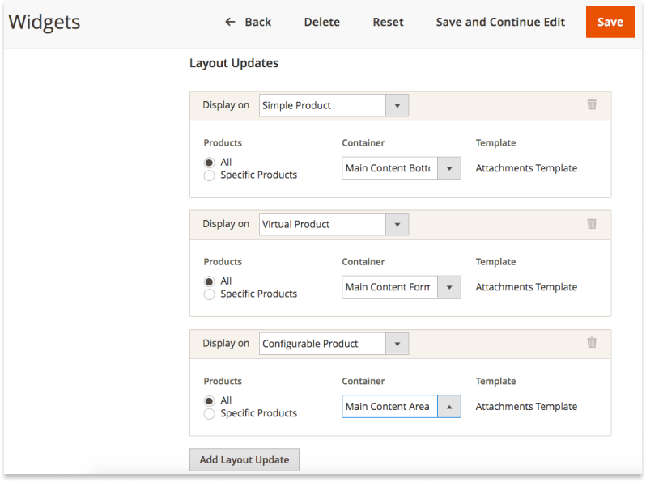This screenshot has height=482, width=646.
Task: Click the Layout Updates section heading
Action: tap(234, 63)
